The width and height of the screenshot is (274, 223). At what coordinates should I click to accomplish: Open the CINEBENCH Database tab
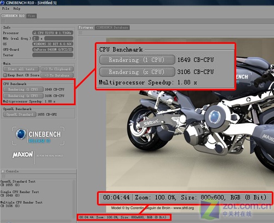point(112,27)
